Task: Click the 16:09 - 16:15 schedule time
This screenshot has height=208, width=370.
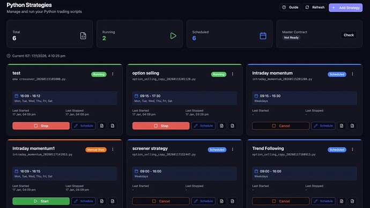Action: tap(30, 171)
